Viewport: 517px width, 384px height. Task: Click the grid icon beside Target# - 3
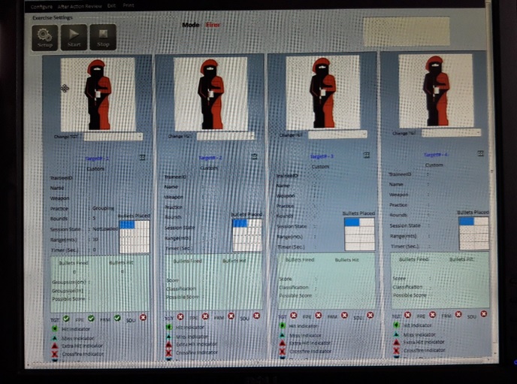coord(366,155)
